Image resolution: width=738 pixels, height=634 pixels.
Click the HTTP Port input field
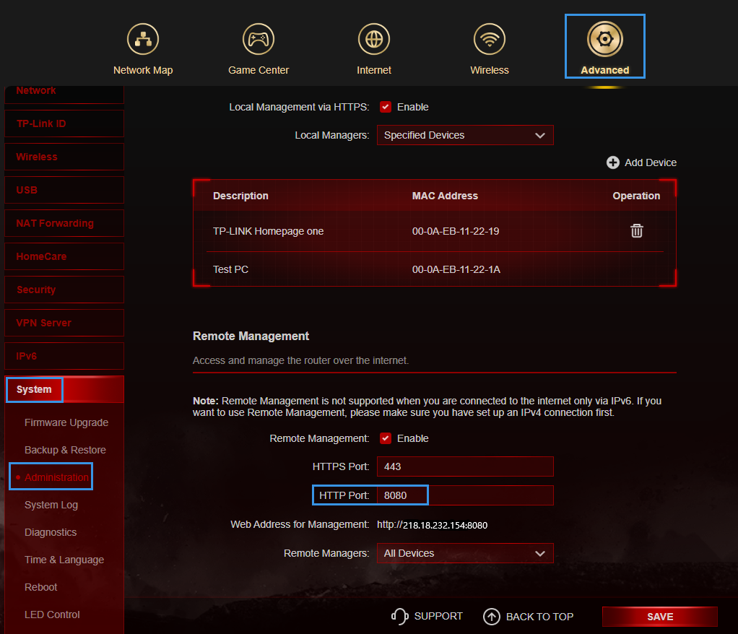point(465,495)
